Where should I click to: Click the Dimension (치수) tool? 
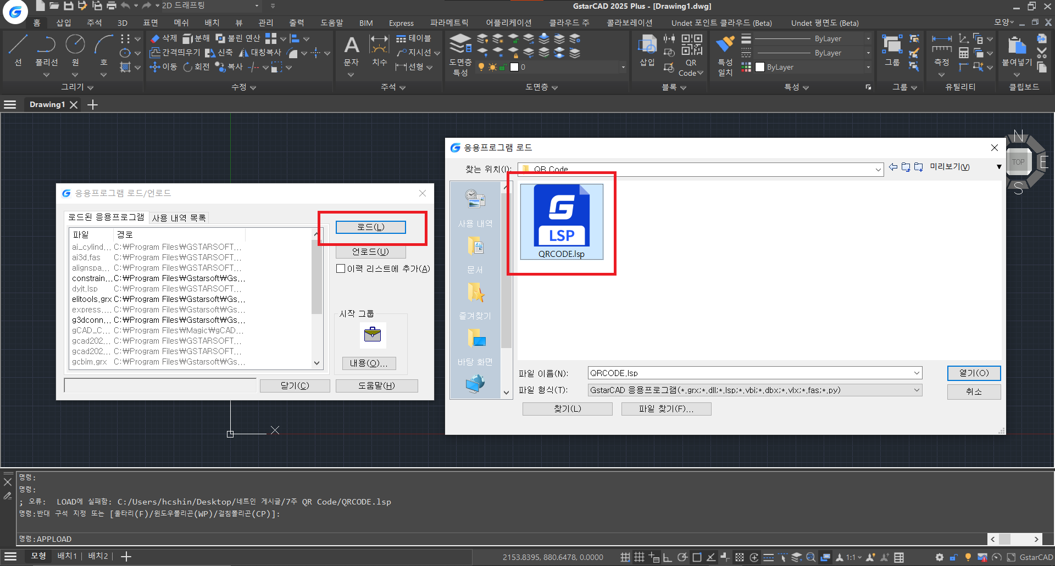[x=379, y=52]
